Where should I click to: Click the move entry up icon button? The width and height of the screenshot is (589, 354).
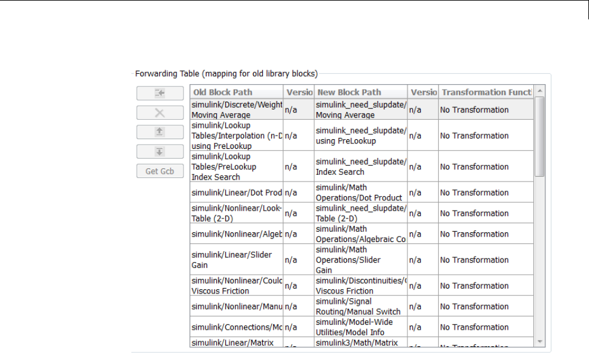tap(160, 132)
